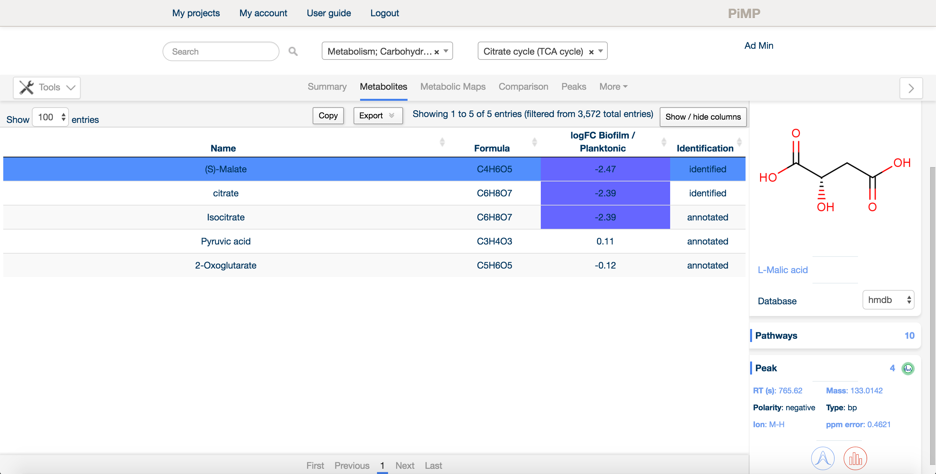Switch to the Summary tab
The height and width of the screenshot is (474, 936).
(327, 86)
